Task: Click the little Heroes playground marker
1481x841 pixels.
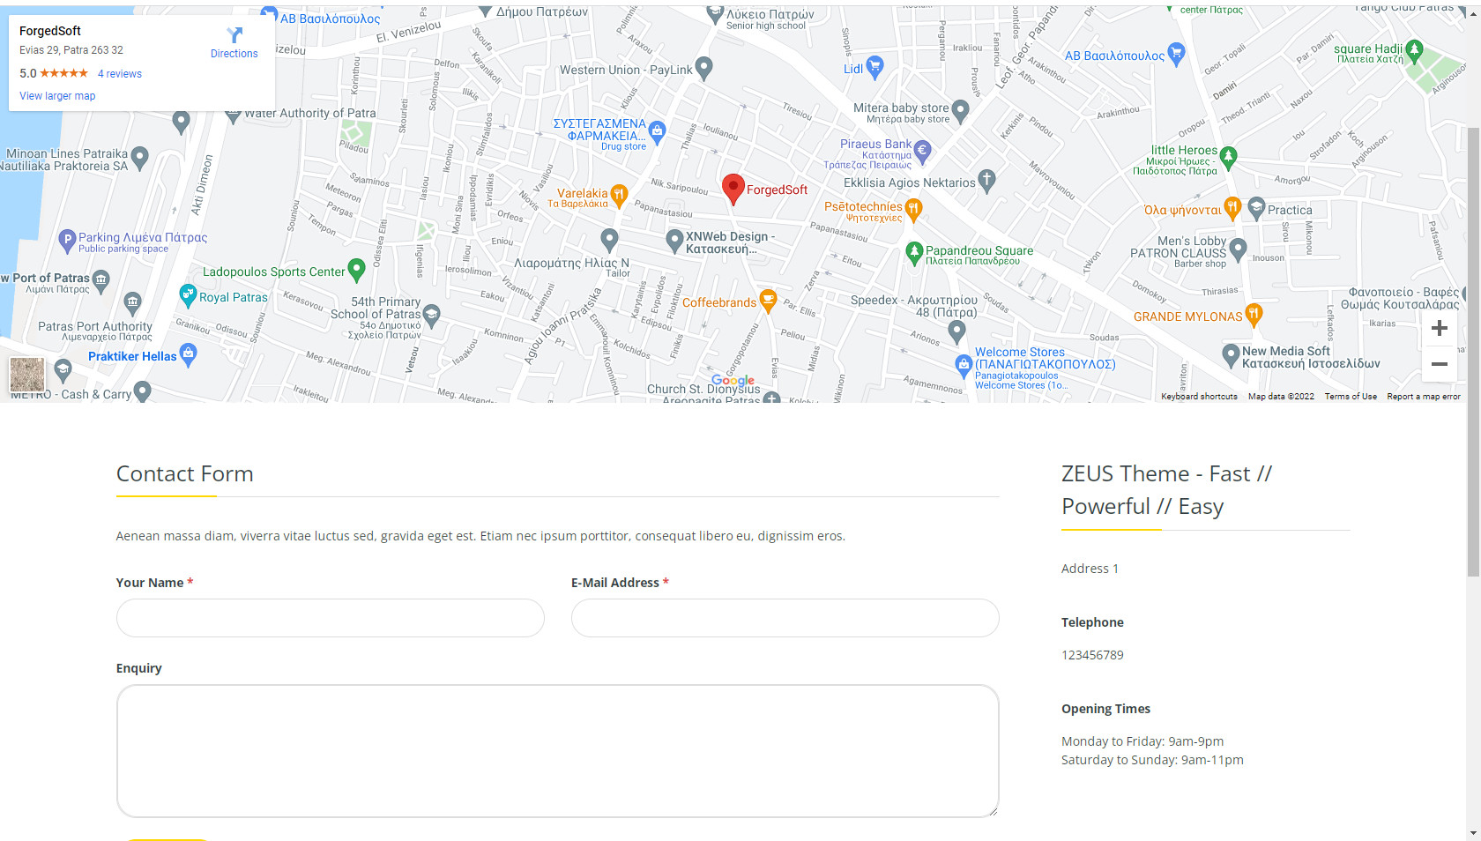Action: pos(1228,158)
